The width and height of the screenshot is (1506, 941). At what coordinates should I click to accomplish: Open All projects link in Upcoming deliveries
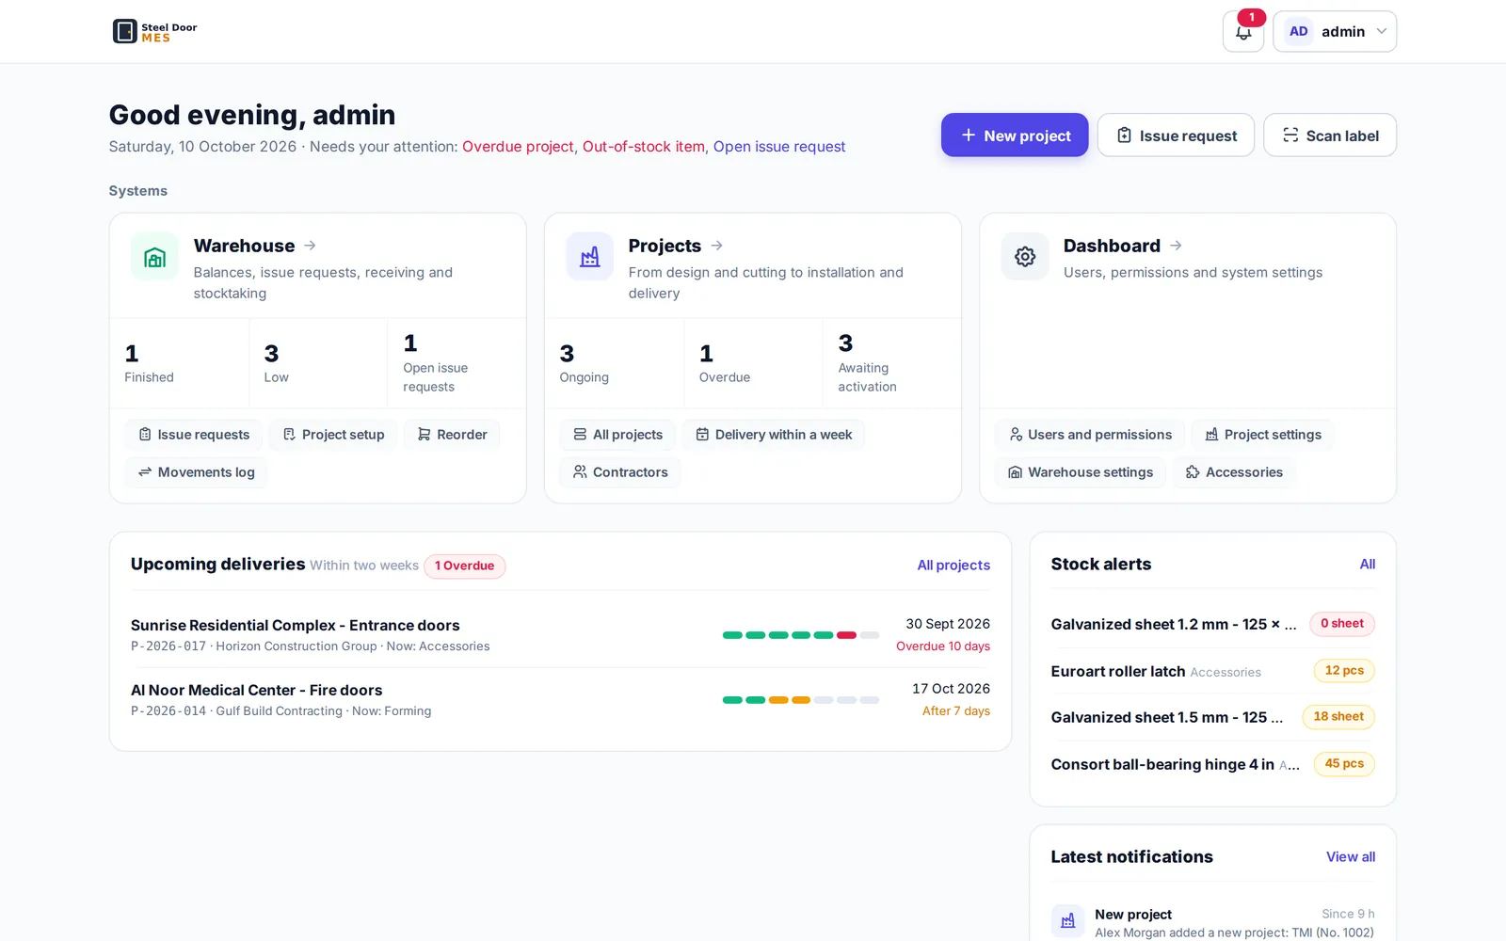[x=953, y=566]
